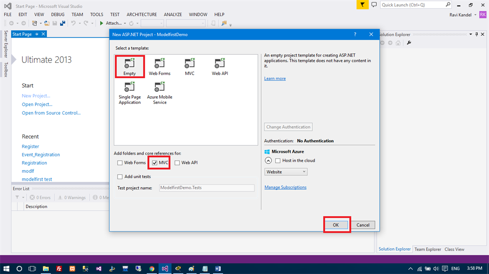Click the Solution Explorer home icon
The width and height of the screenshot is (489, 274).
tap(398, 43)
